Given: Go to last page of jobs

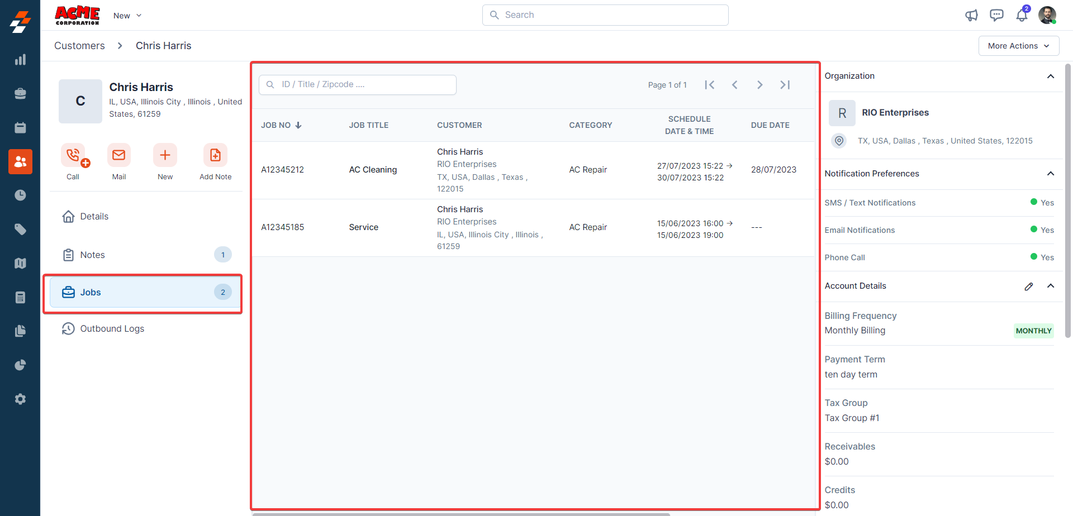Looking at the screenshot, I should [x=785, y=85].
